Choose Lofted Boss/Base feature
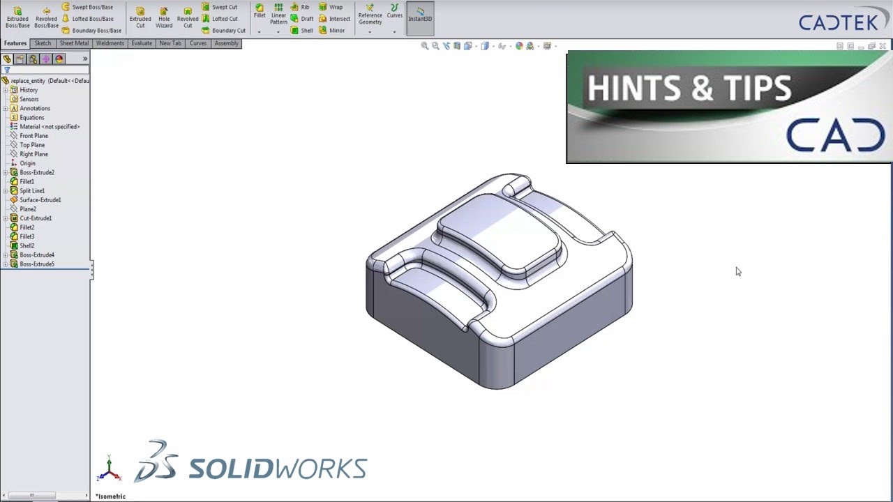 tap(87, 19)
